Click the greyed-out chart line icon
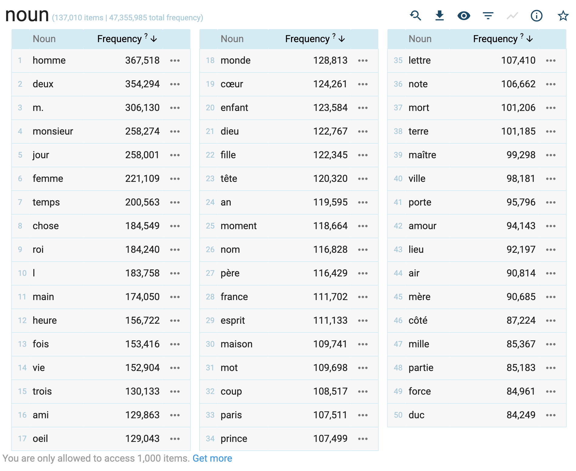Viewport: 576px width, 471px height. pyautogui.click(x=512, y=15)
